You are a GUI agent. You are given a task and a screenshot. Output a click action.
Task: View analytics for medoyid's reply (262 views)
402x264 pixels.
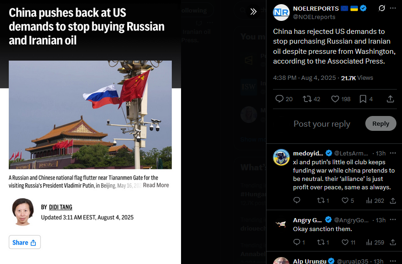tap(375, 200)
